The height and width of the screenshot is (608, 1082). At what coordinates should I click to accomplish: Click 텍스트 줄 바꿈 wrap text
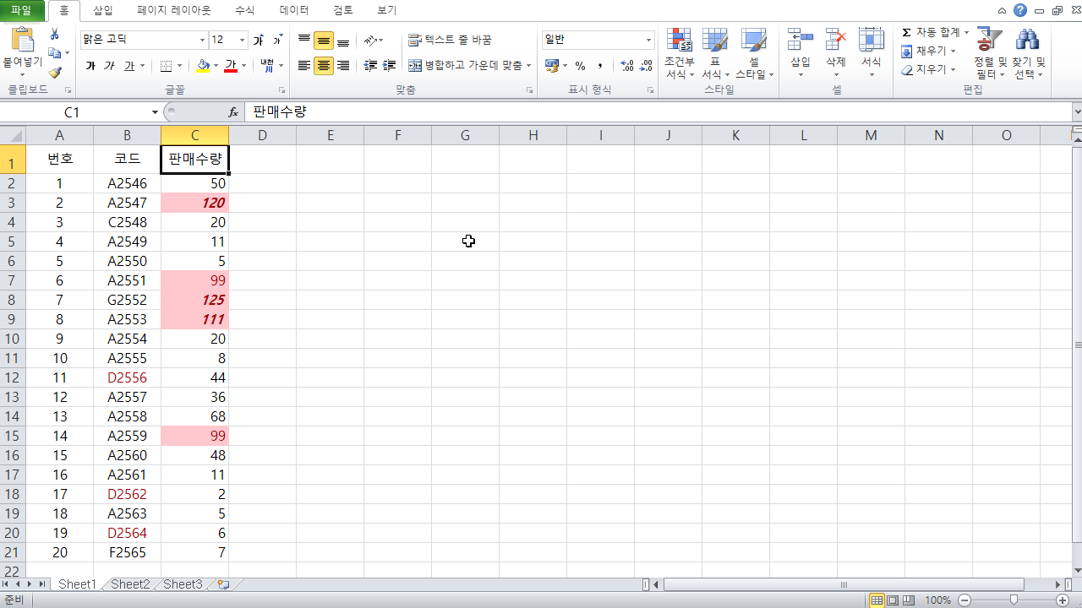pos(450,41)
